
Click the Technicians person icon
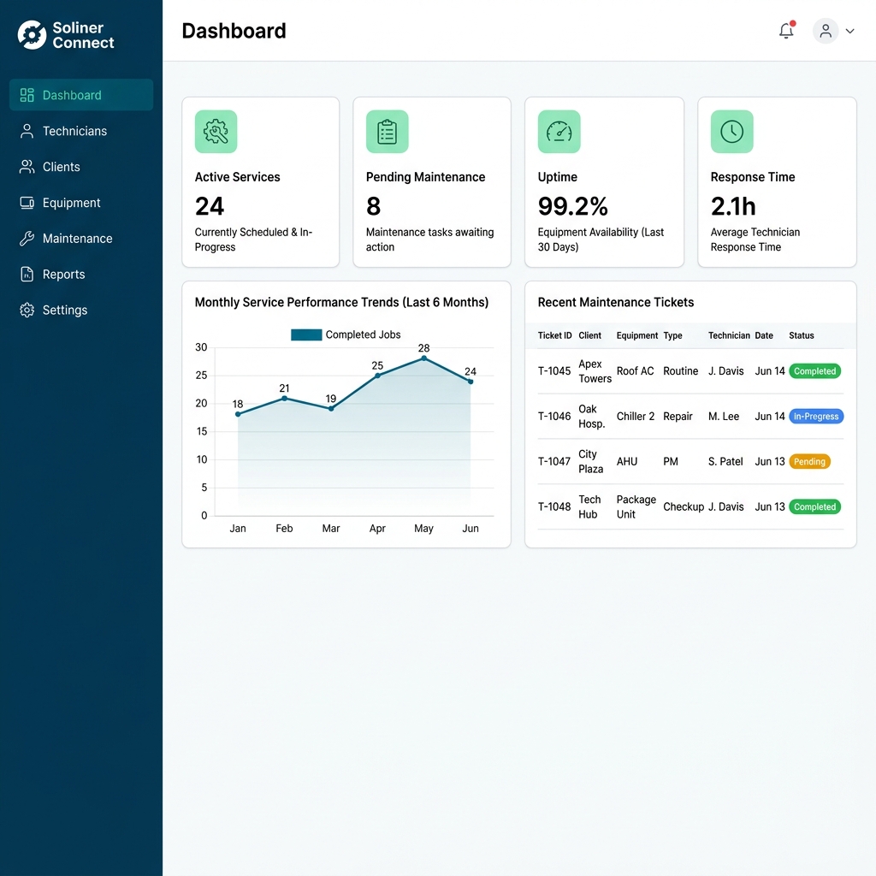27,131
